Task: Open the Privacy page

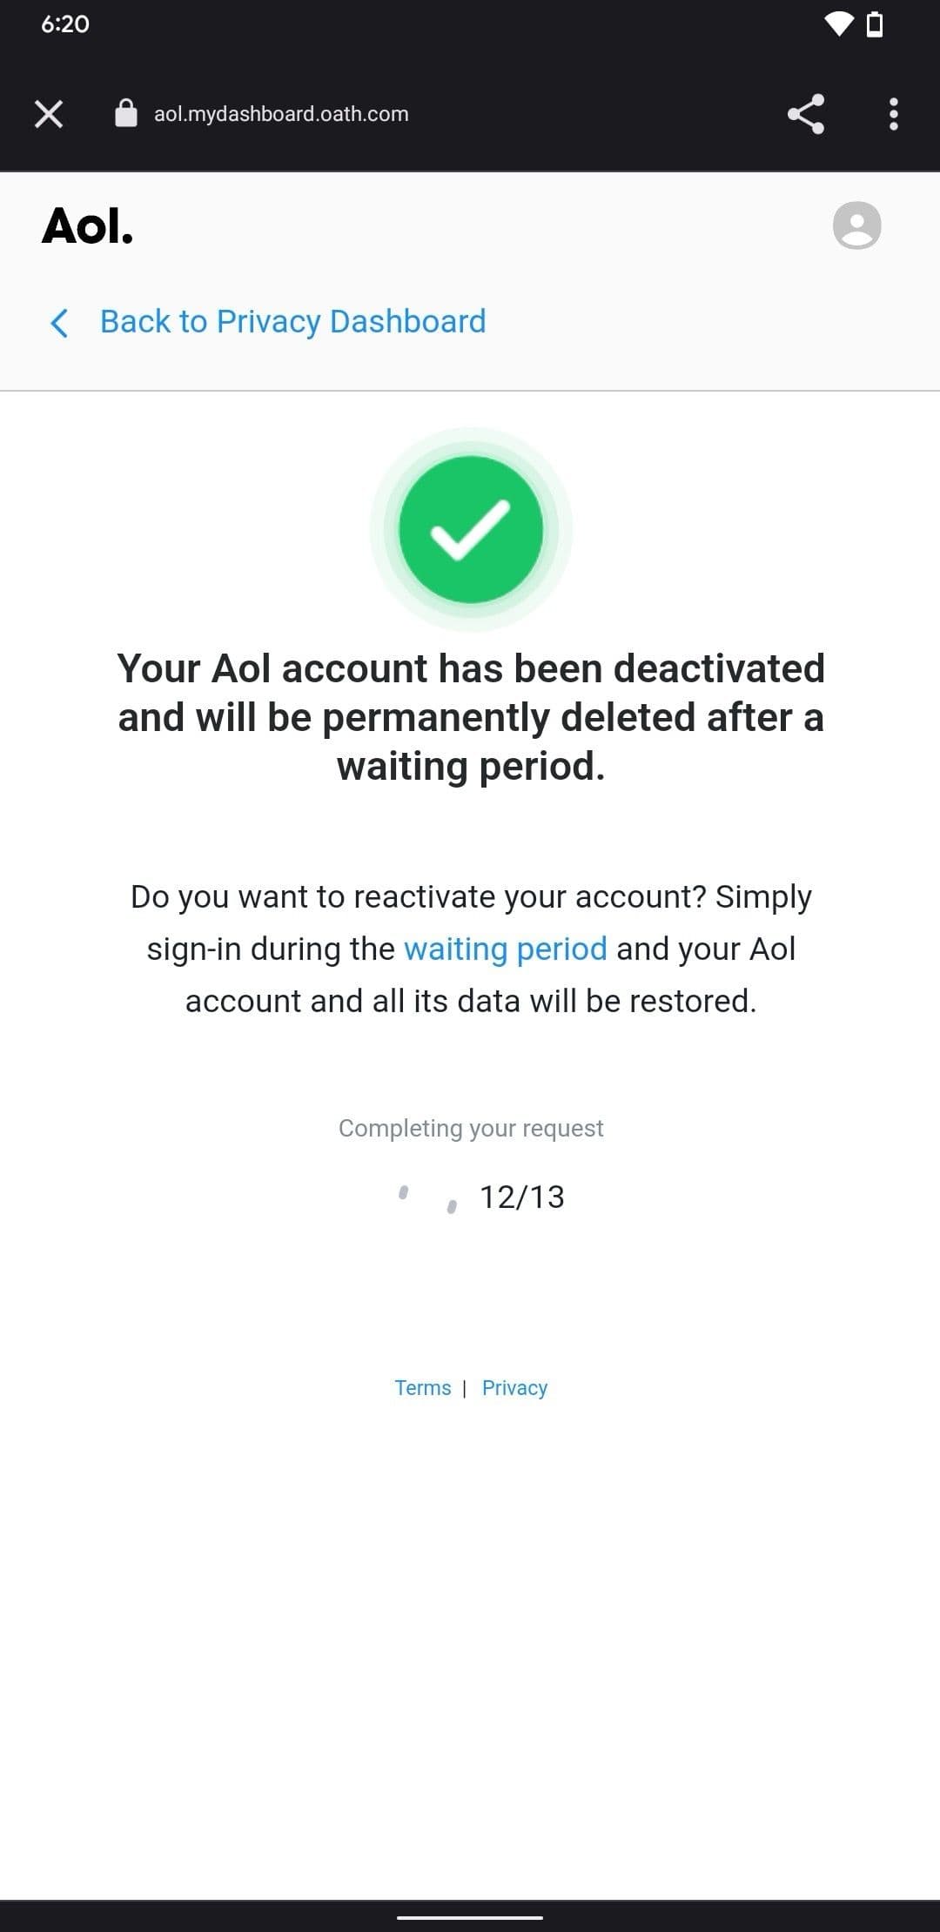Action: click(x=514, y=1387)
